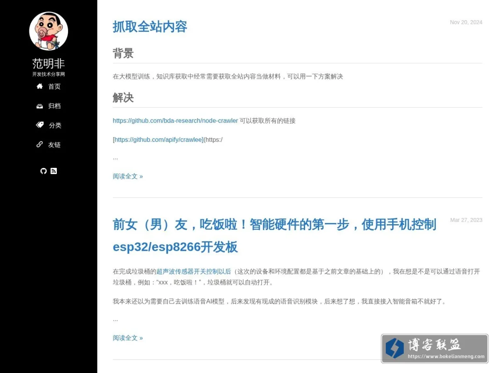
Task: Click the date Mar 27, 2023
Action: coord(466,220)
